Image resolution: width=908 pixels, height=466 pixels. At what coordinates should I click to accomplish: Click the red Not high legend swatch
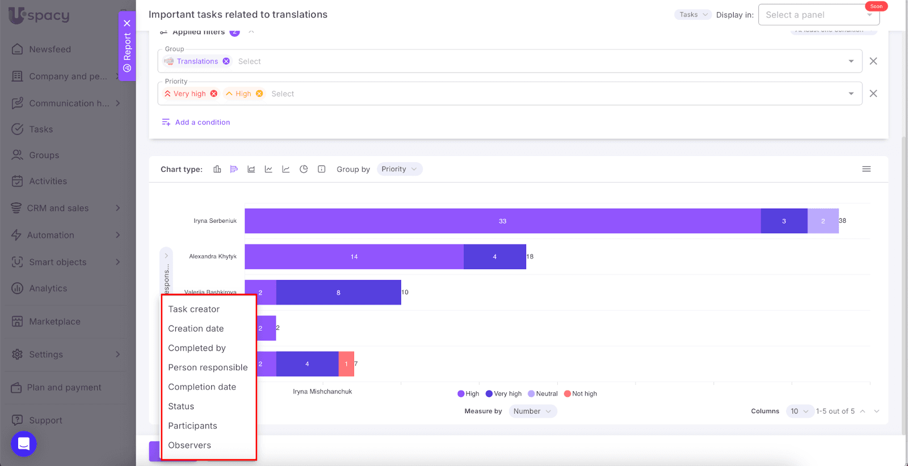click(567, 393)
